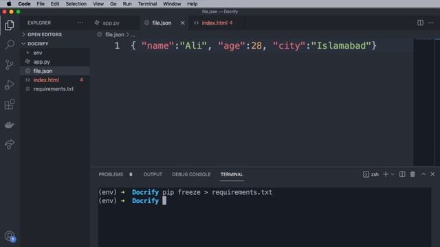The height and width of the screenshot is (247, 440).
Task: Open the File menu
Action: [41, 4]
